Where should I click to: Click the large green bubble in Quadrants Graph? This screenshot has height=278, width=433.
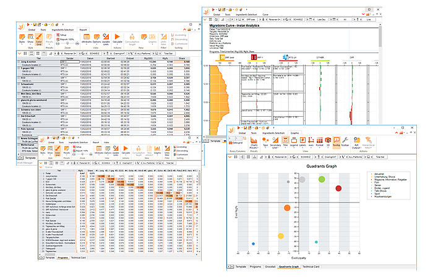pyautogui.click(x=322, y=179)
